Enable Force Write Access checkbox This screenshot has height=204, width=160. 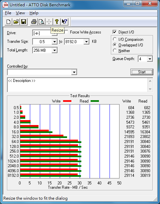coord(66,32)
